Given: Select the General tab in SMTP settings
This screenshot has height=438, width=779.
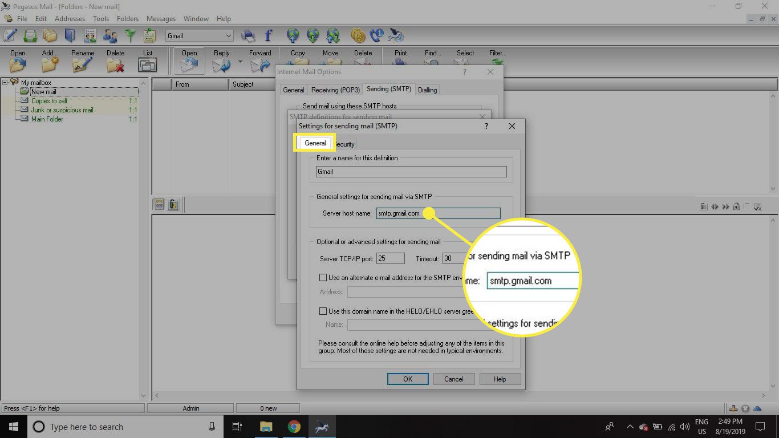Looking at the screenshot, I should (315, 143).
